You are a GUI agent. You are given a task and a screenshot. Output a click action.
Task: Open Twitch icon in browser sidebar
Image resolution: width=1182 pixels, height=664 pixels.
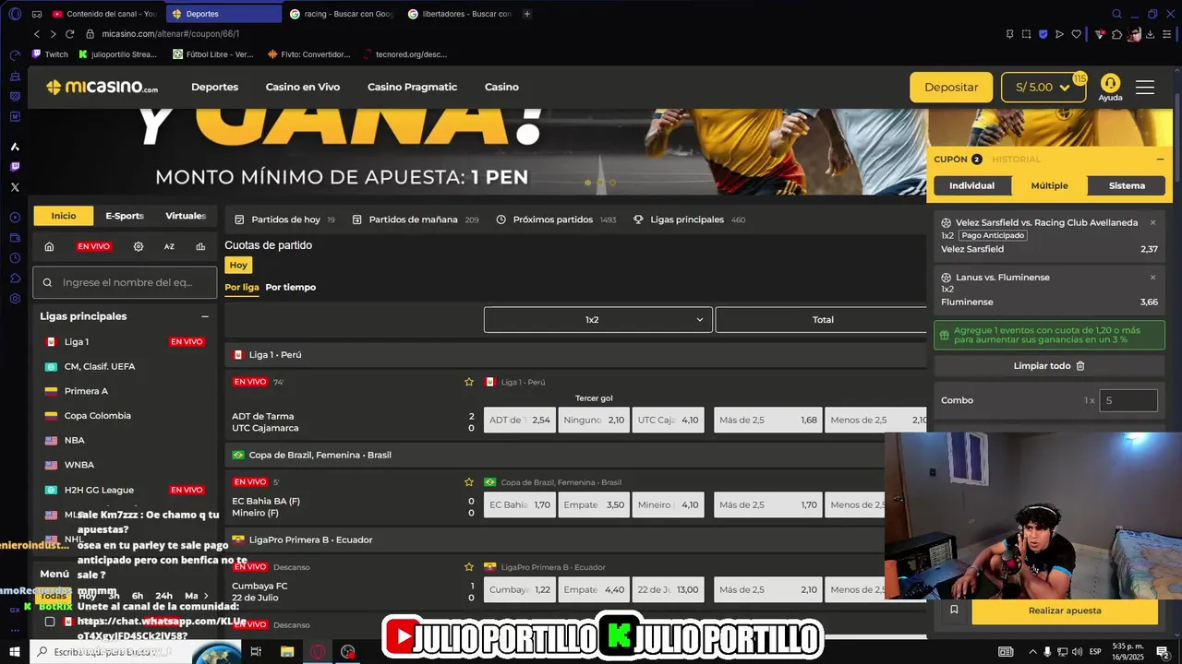(x=15, y=167)
